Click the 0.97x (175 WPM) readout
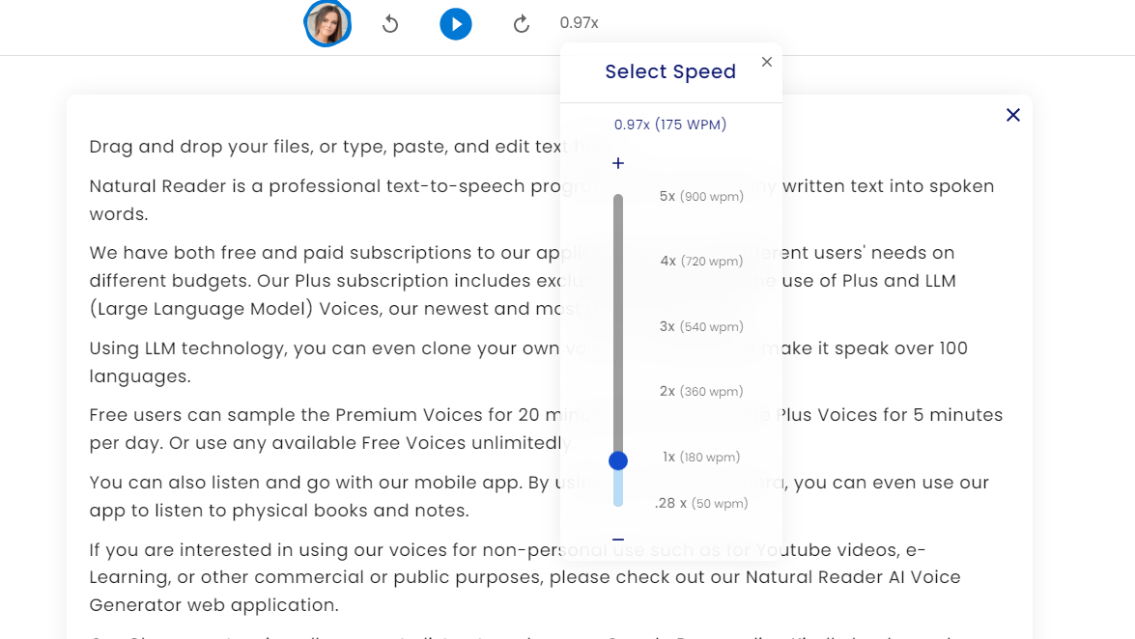 [670, 125]
